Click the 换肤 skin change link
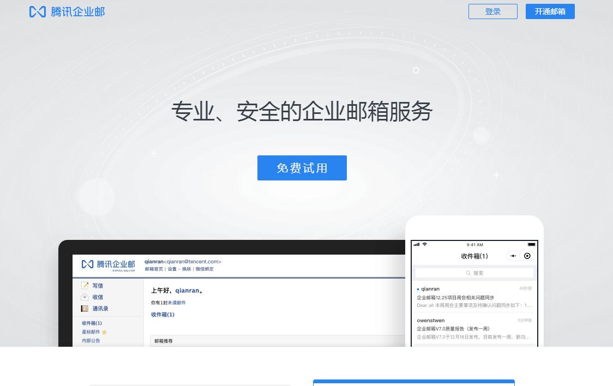The width and height of the screenshot is (613, 386). (187, 269)
